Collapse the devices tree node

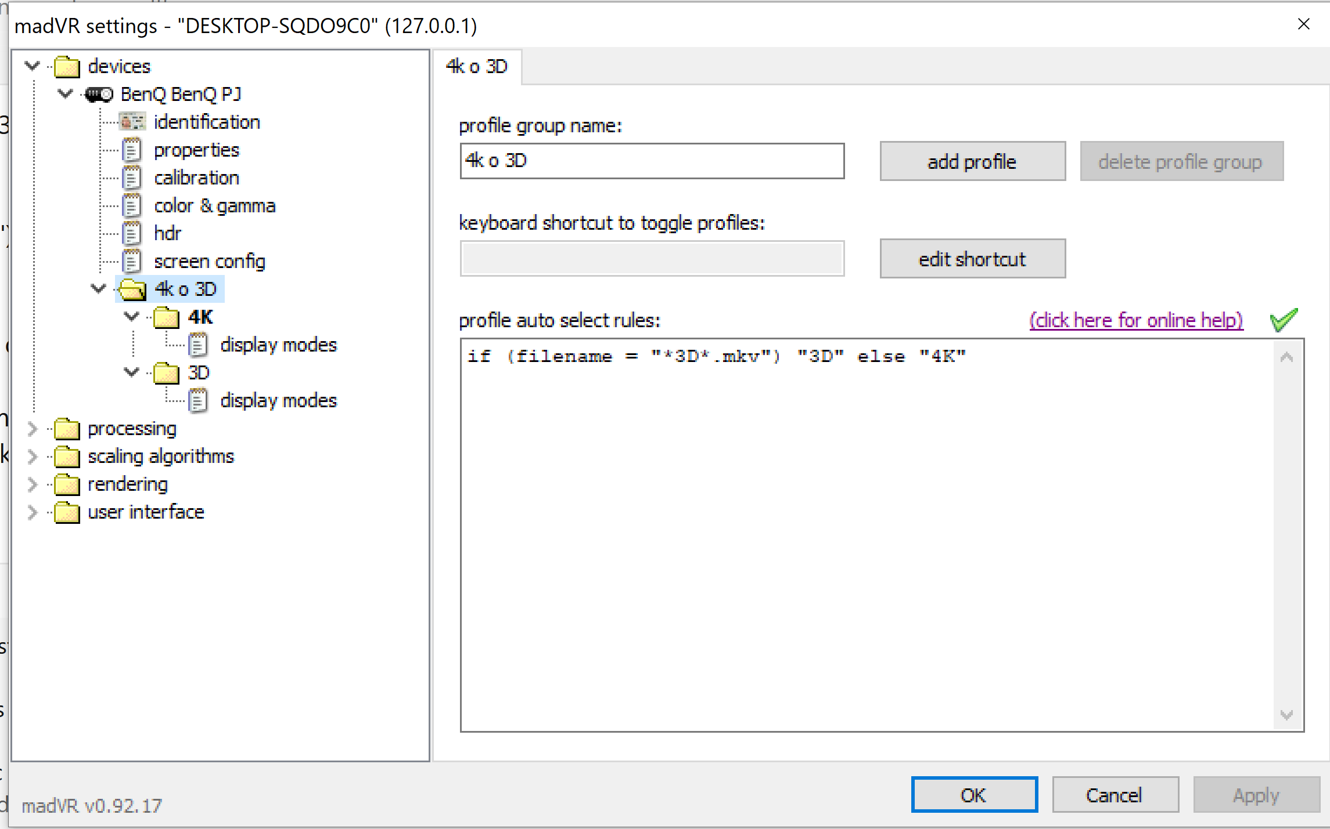click(x=33, y=66)
